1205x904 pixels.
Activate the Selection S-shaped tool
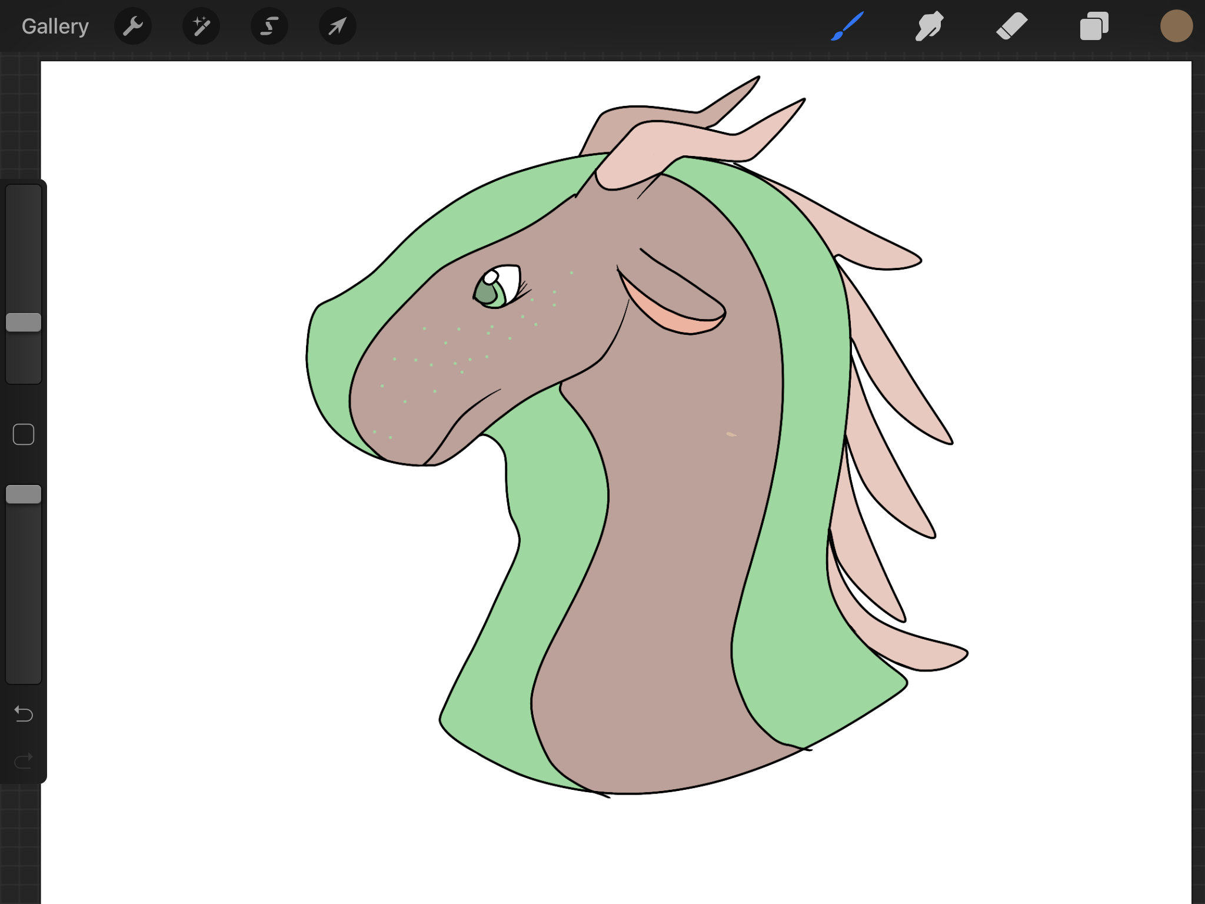(269, 26)
